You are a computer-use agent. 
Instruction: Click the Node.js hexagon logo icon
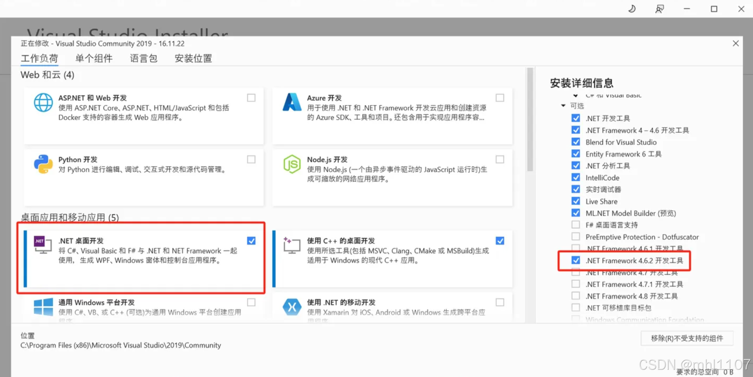tap(291, 164)
